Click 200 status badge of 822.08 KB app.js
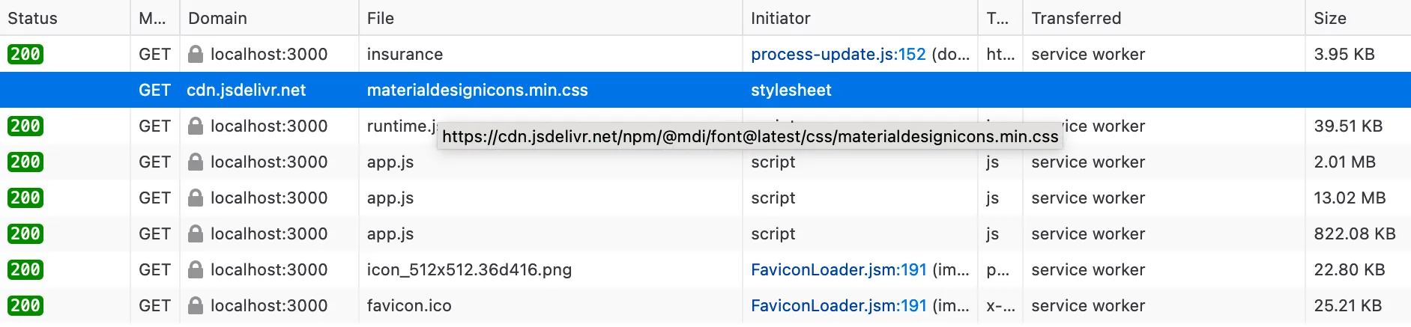The image size is (1411, 327). click(x=25, y=233)
